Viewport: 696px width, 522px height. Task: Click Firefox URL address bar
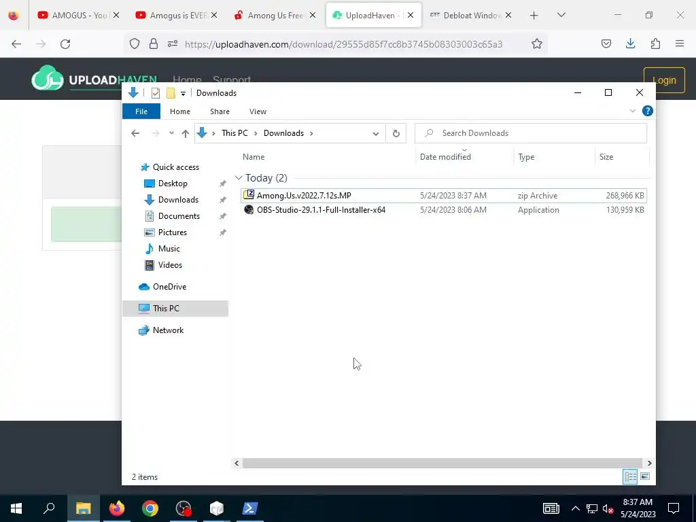pos(343,44)
